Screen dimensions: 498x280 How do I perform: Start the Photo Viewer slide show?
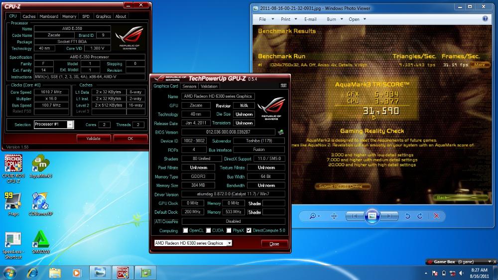(372, 216)
